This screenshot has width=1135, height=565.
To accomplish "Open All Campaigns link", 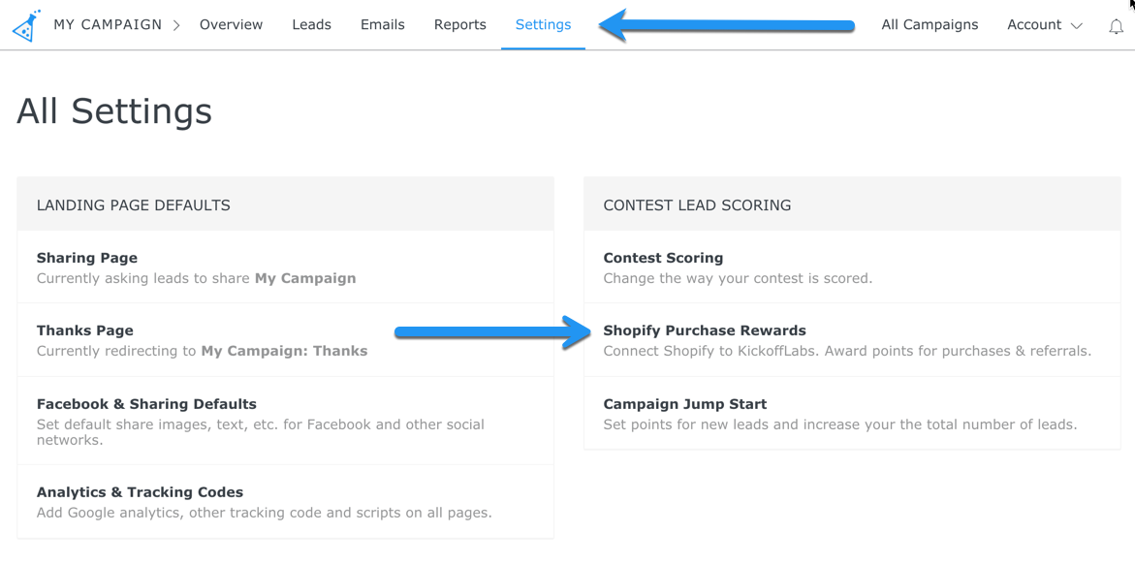I will (930, 25).
